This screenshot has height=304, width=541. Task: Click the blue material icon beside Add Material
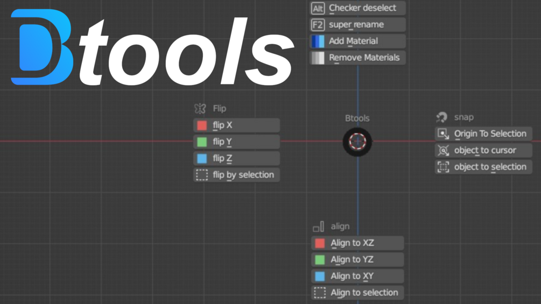point(318,41)
